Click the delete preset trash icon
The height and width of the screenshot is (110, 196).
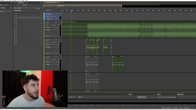click(x=39, y=8)
